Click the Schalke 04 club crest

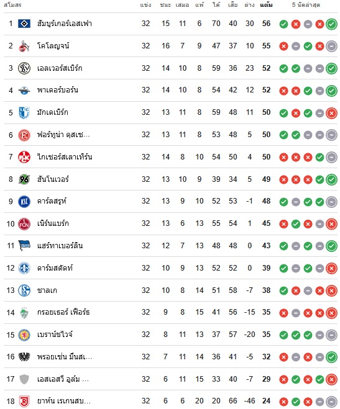pyautogui.click(x=24, y=290)
